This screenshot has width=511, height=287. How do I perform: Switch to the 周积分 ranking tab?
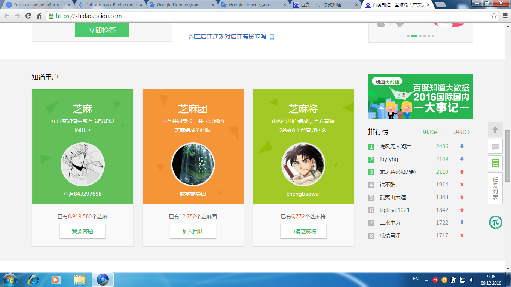click(461, 132)
